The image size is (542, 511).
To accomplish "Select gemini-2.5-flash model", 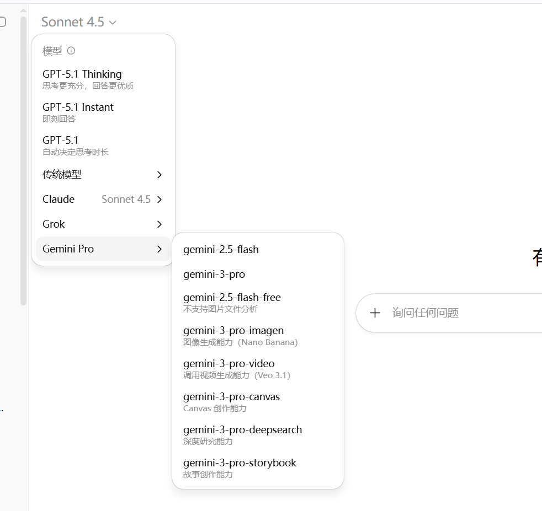I will point(221,250).
